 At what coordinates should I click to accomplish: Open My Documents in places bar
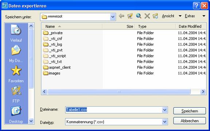point(16,53)
